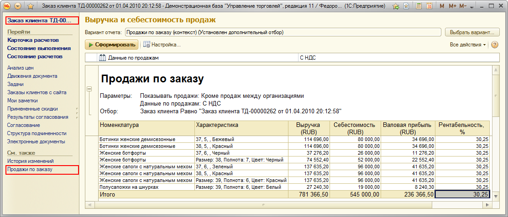Click the add-to-favorites star with green arrow
Viewport: 508px width, 217px height.
(396, 6)
